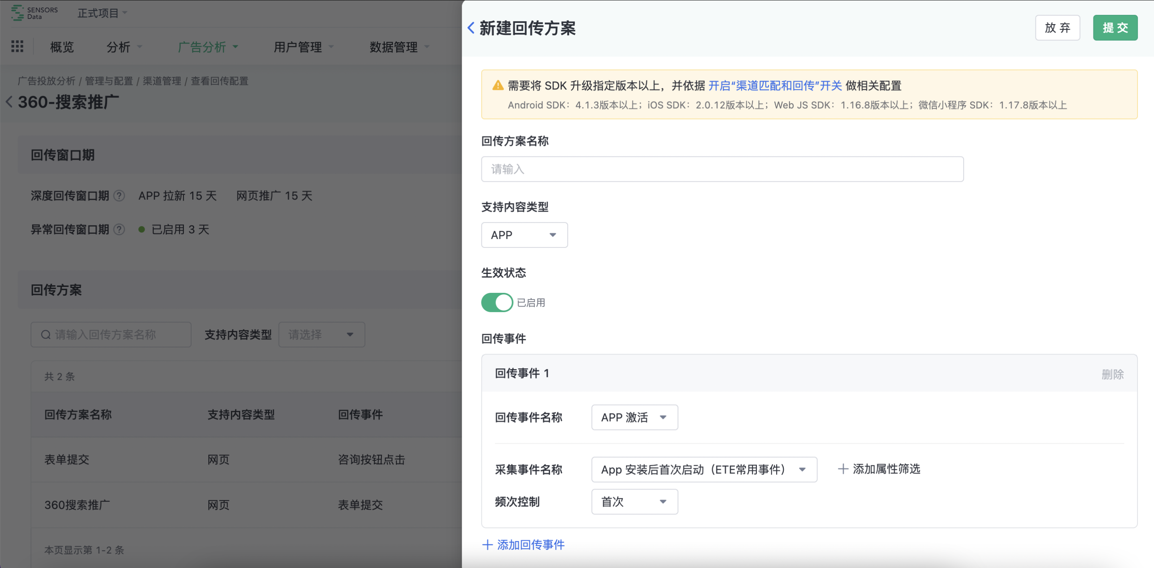Click 广告投放分析 in breadcrumb
This screenshot has height=568, width=1154.
(47, 81)
